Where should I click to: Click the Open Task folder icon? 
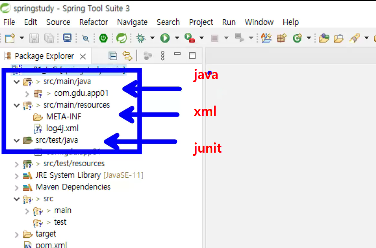pos(338,38)
